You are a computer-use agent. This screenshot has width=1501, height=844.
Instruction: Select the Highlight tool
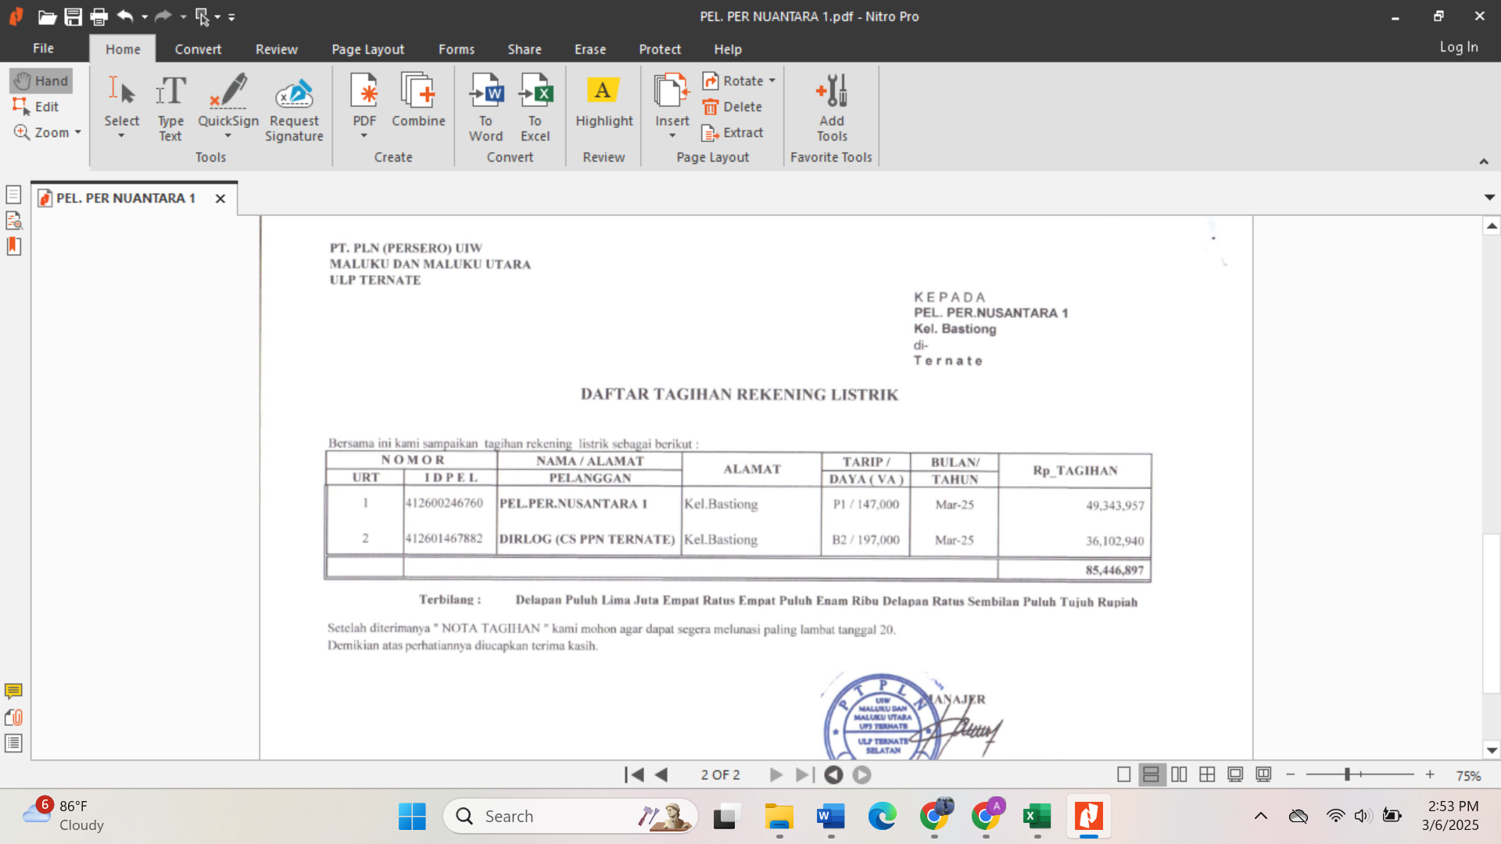tap(604, 100)
